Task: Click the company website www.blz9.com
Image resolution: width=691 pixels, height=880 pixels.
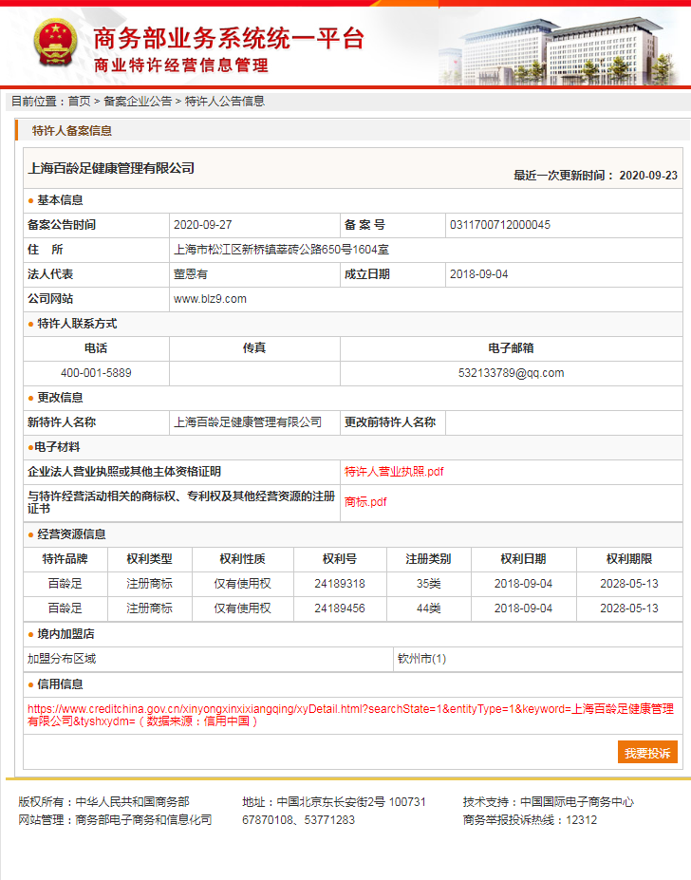Action: coord(210,299)
